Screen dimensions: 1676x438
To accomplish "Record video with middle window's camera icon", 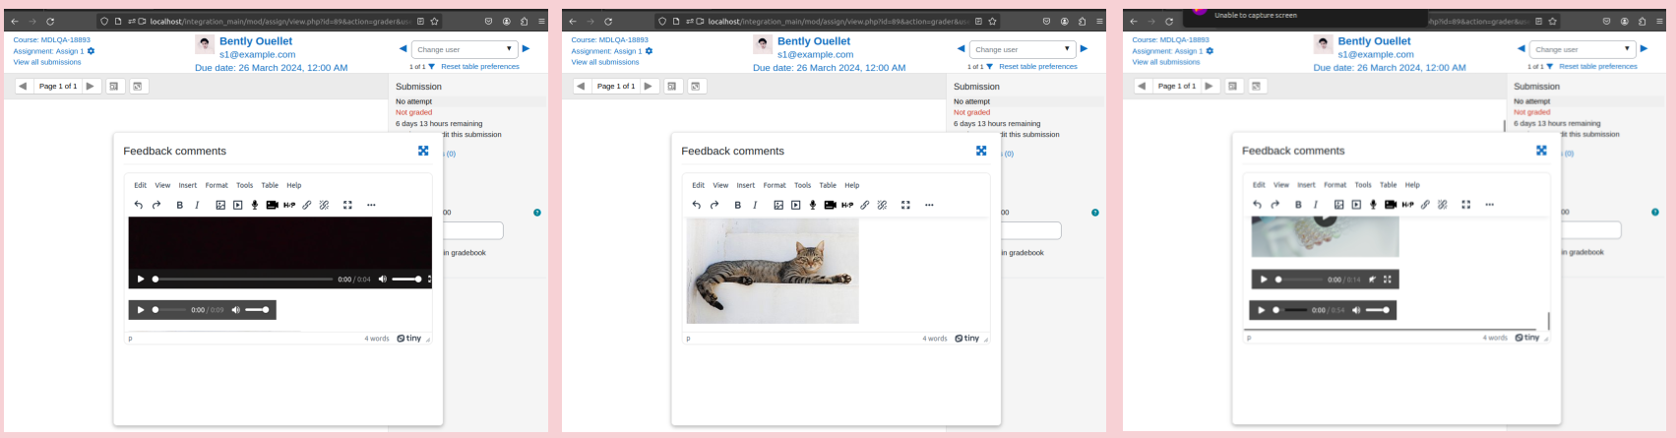I will click(x=830, y=205).
